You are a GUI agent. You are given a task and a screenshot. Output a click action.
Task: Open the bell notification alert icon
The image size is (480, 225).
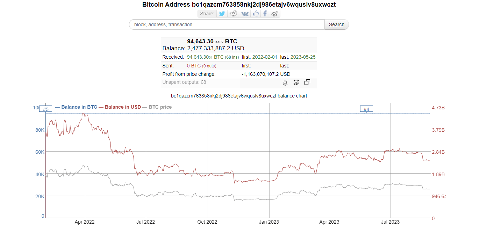tap(285, 82)
